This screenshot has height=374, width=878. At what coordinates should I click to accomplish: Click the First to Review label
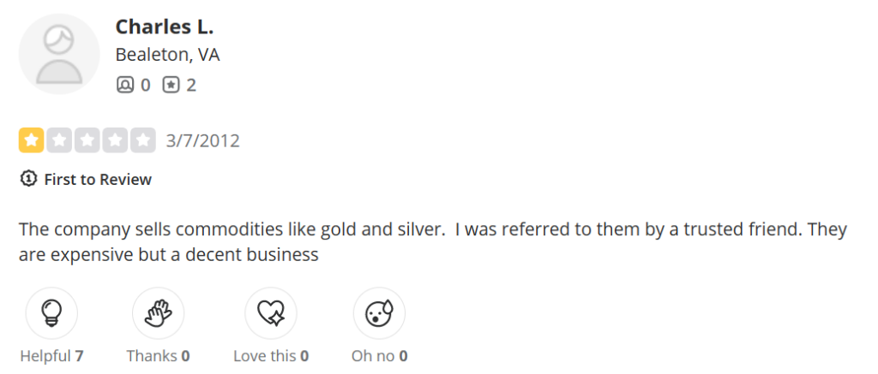point(98,179)
